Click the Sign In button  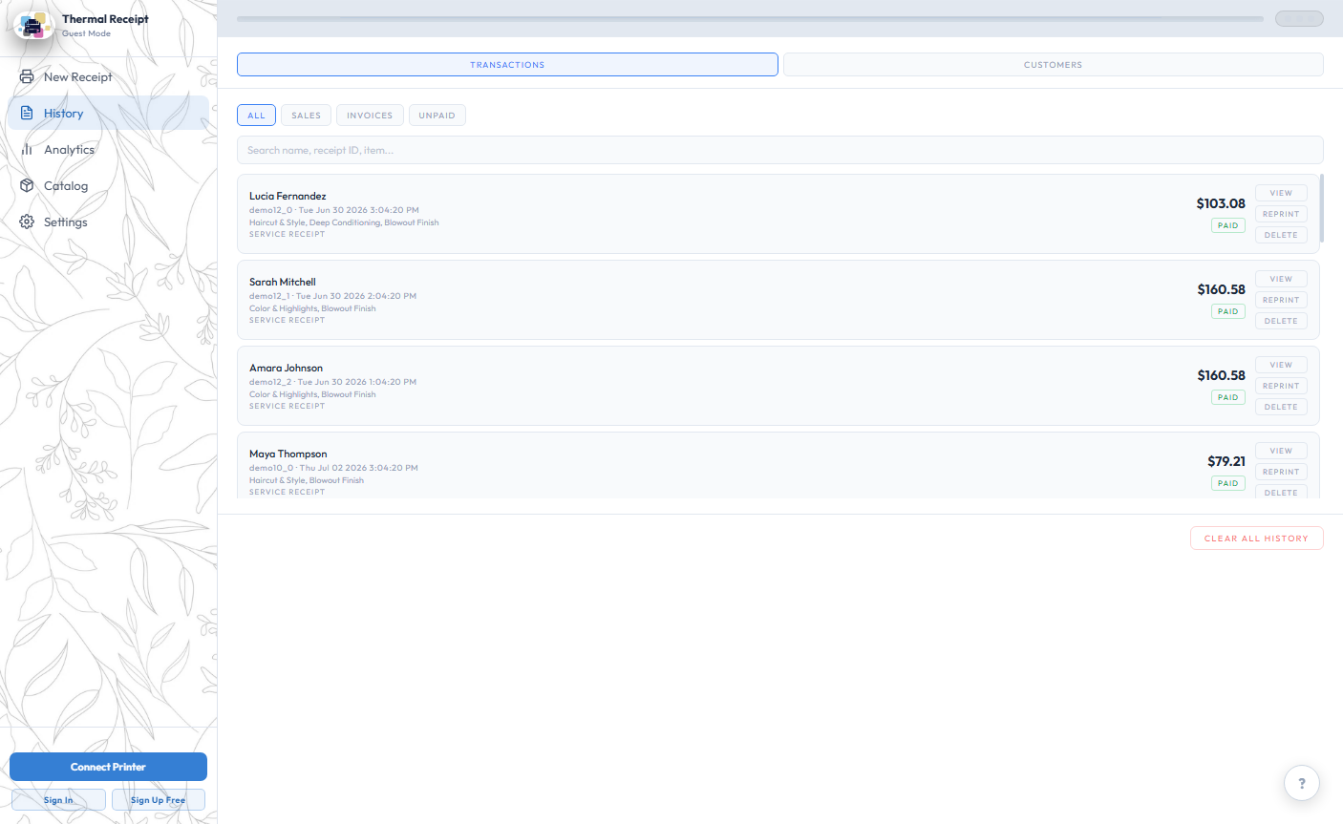pos(58,800)
